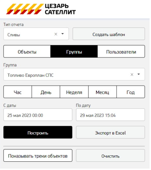This screenshot has height=170, width=151.
Task: Open the По дату date field
Action: (110, 115)
